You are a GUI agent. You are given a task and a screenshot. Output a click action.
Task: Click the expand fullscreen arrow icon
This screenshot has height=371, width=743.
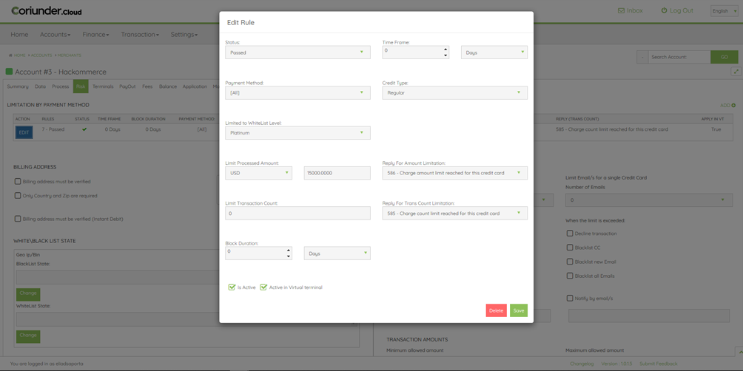coord(736,72)
